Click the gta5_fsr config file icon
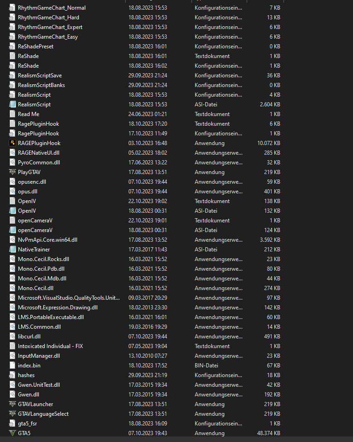This screenshot has width=353, height=442. pos(12,424)
